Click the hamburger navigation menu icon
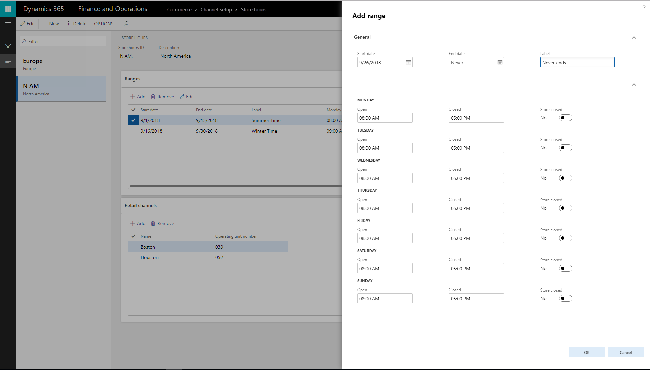650x370 pixels. coord(8,24)
